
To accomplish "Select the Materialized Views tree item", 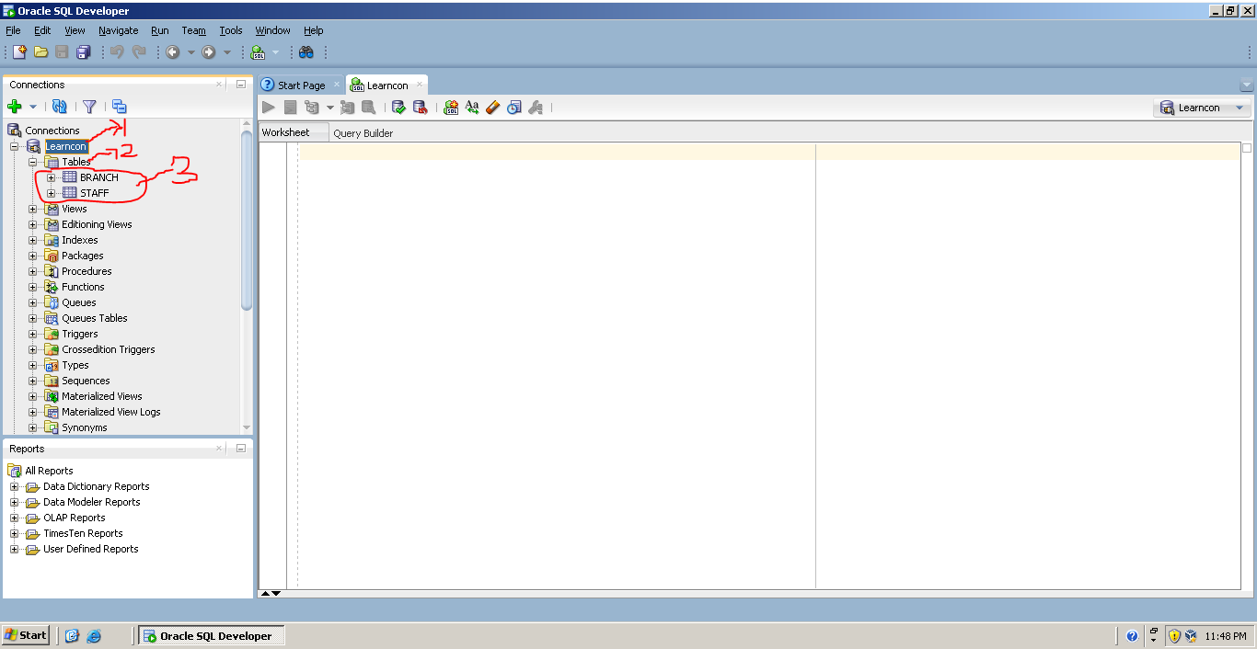I will pos(102,396).
